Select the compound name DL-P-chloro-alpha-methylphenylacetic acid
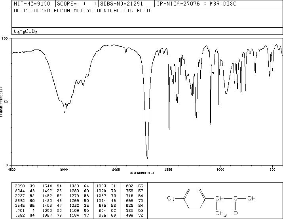Viewport: 283px width, 219px height. click(x=82, y=11)
